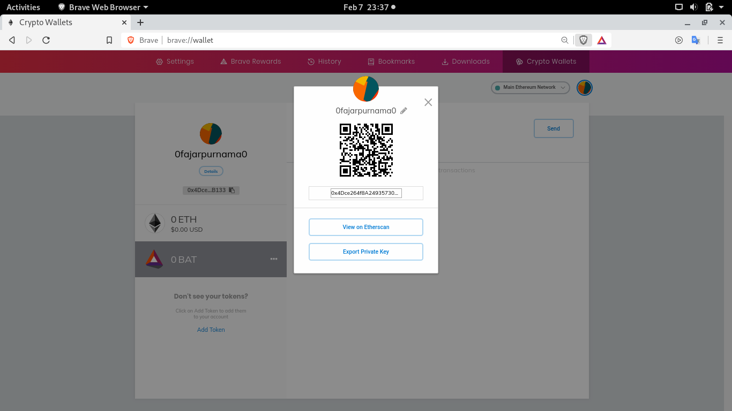The height and width of the screenshot is (411, 732).
Task: Close the account details popup
Action: click(x=428, y=102)
